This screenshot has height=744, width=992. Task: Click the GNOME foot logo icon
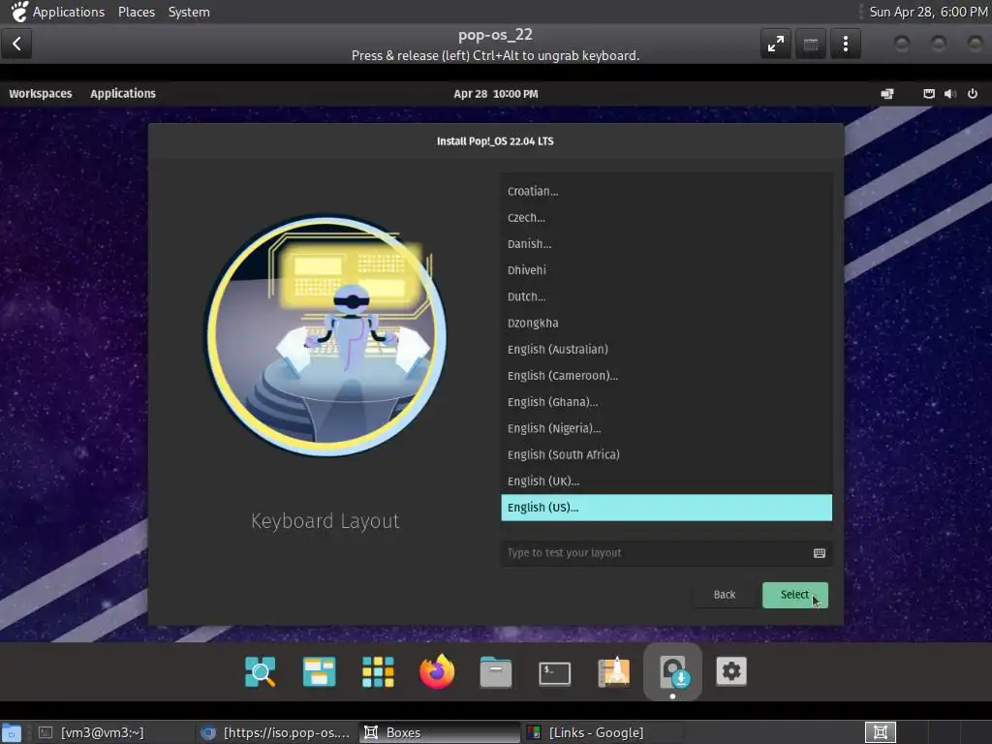click(19, 12)
